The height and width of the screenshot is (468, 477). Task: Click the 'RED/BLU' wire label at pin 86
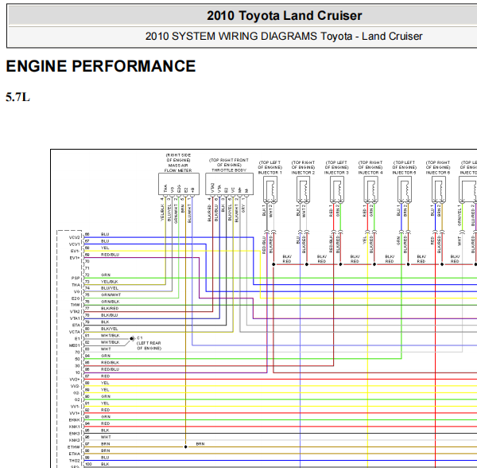111,369
